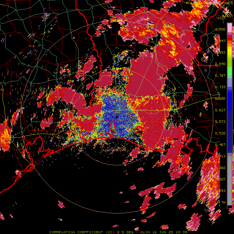Click the 0.253 color scale label

pos(220,191)
